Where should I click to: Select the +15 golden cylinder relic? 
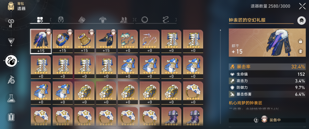click(x=84, y=42)
